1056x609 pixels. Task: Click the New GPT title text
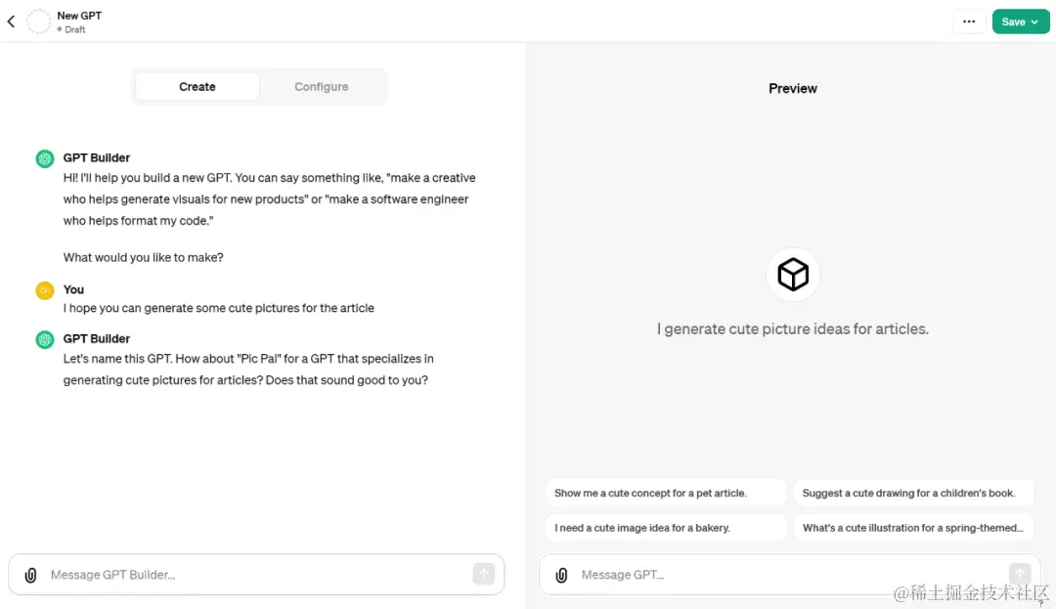click(79, 16)
